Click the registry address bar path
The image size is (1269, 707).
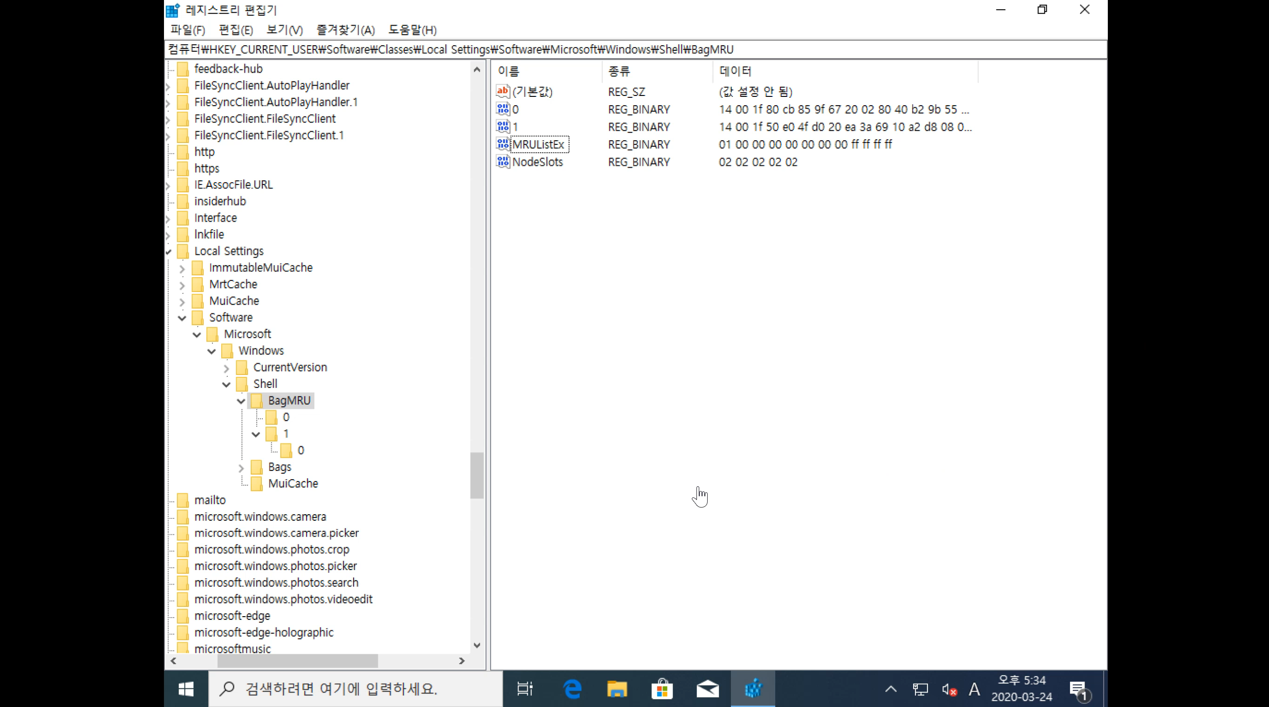(x=451, y=49)
